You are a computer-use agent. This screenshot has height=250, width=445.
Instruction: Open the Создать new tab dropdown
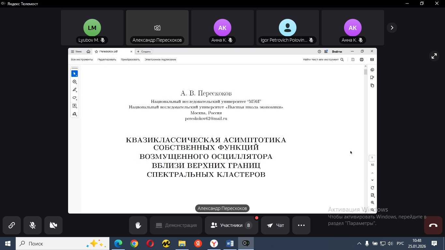tap(144, 51)
